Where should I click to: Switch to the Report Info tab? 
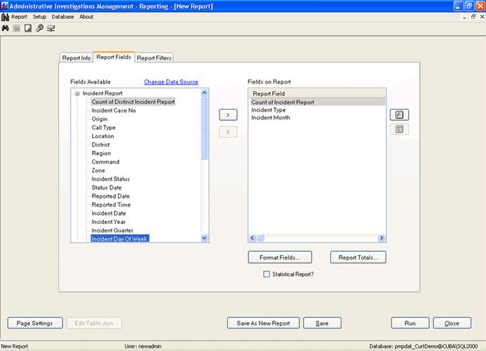pos(76,58)
